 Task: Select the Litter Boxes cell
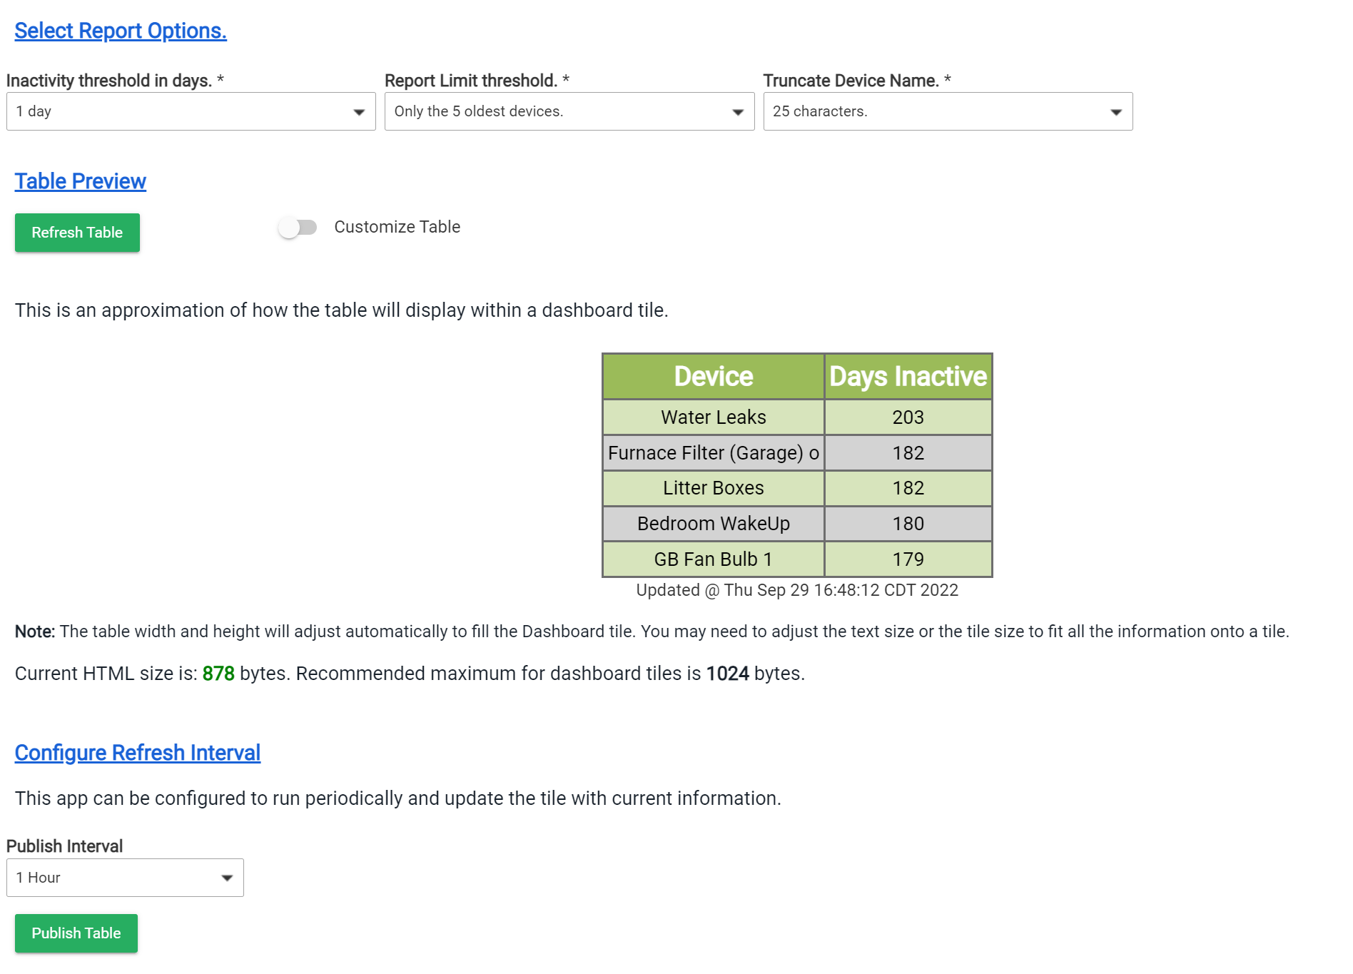[x=714, y=488]
